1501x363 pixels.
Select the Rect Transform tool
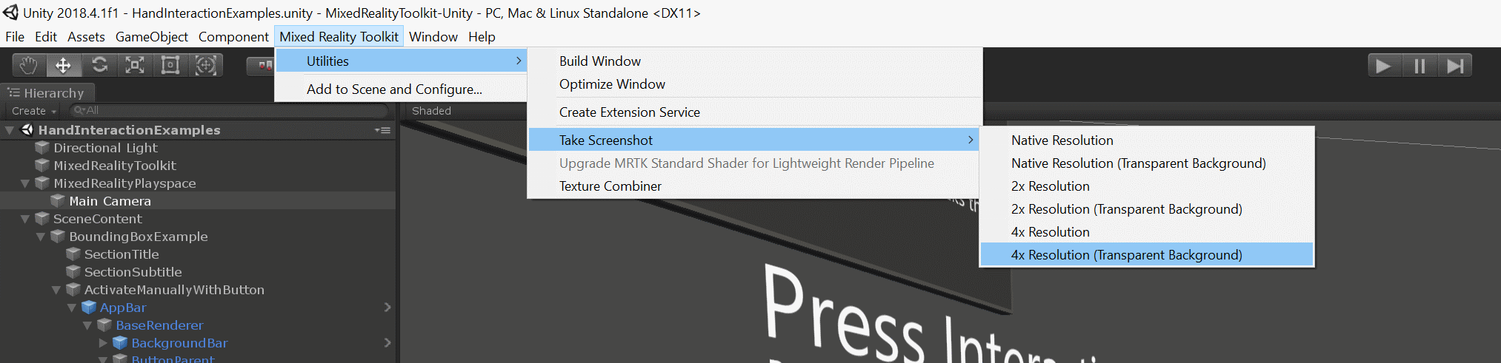(x=170, y=65)
